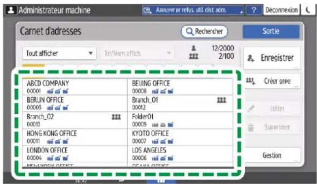Select the BERLIN OFFICE entry
The height and width of the screenshot is (184, 317).
(75, 103)
